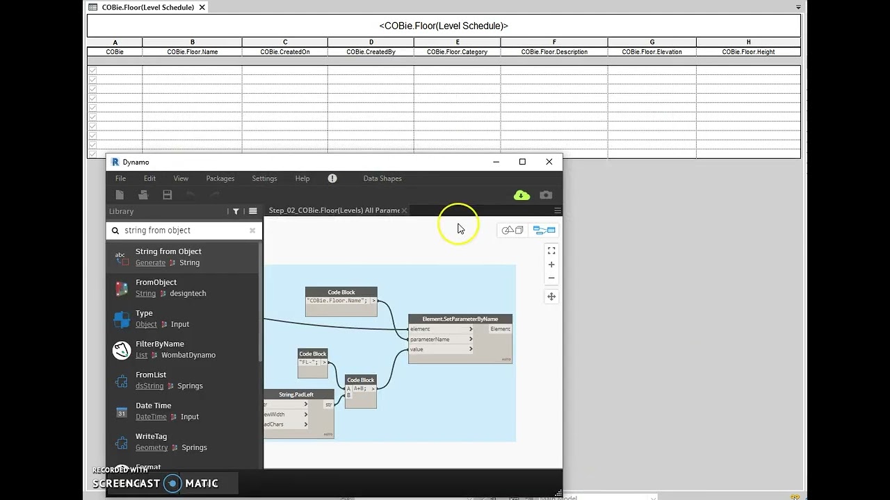Open the Edit menu in Dynamo
890x500 pixels.
pos(149,178)
